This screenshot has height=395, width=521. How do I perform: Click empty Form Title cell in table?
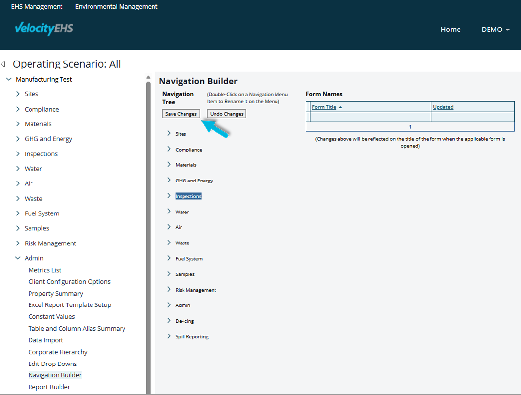[x=370, y=117]
